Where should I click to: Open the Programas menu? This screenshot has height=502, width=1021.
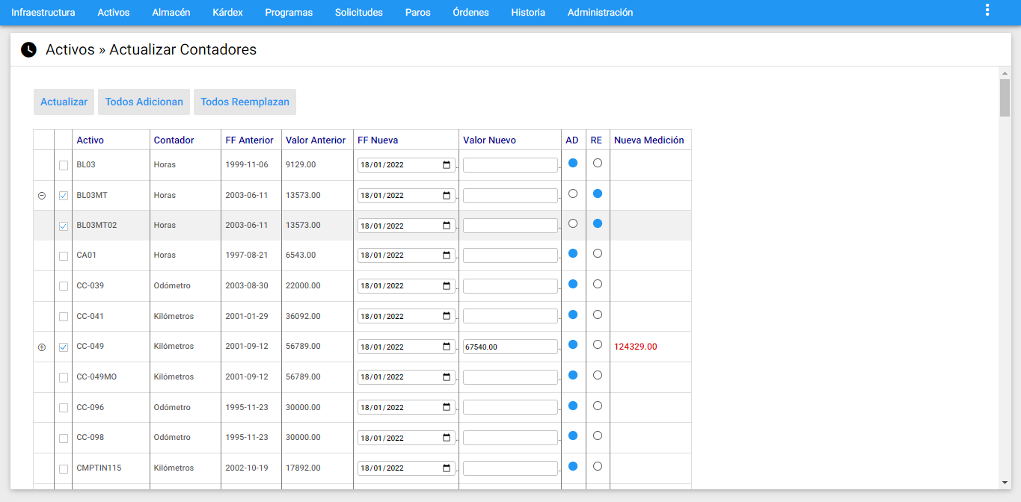coord(289,13)
